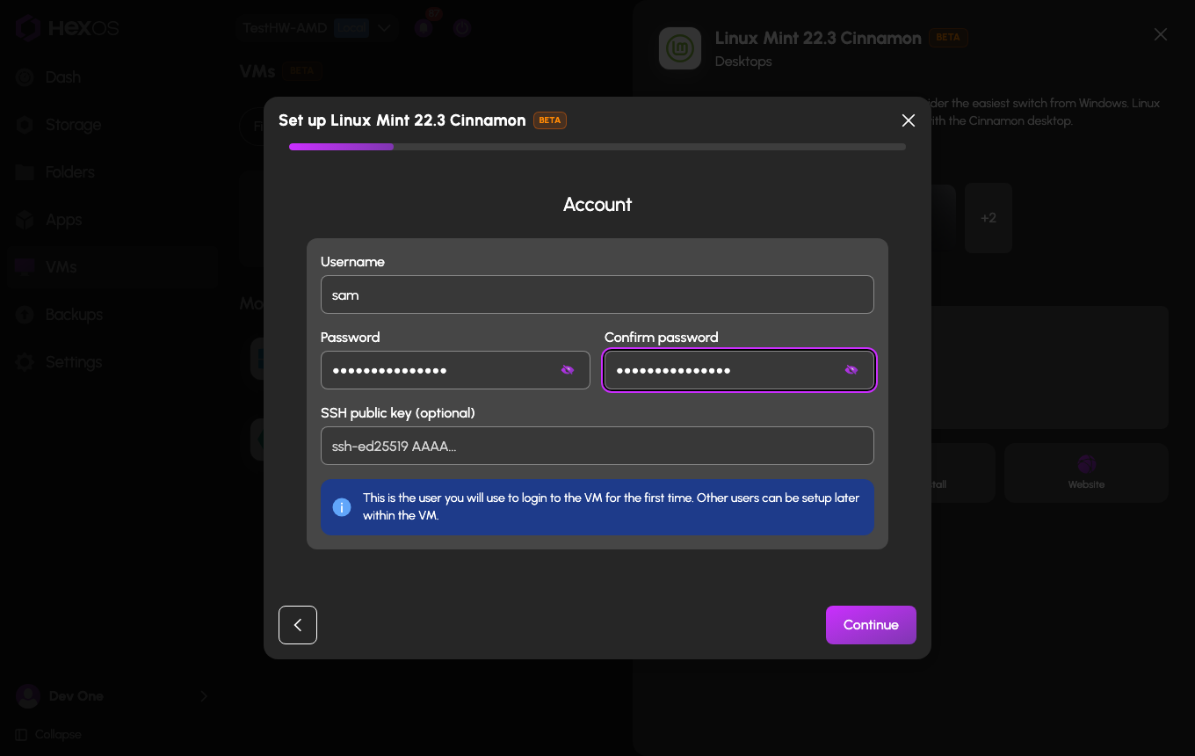Close the Linux Mint setup dialog

[x=909, y=120]
